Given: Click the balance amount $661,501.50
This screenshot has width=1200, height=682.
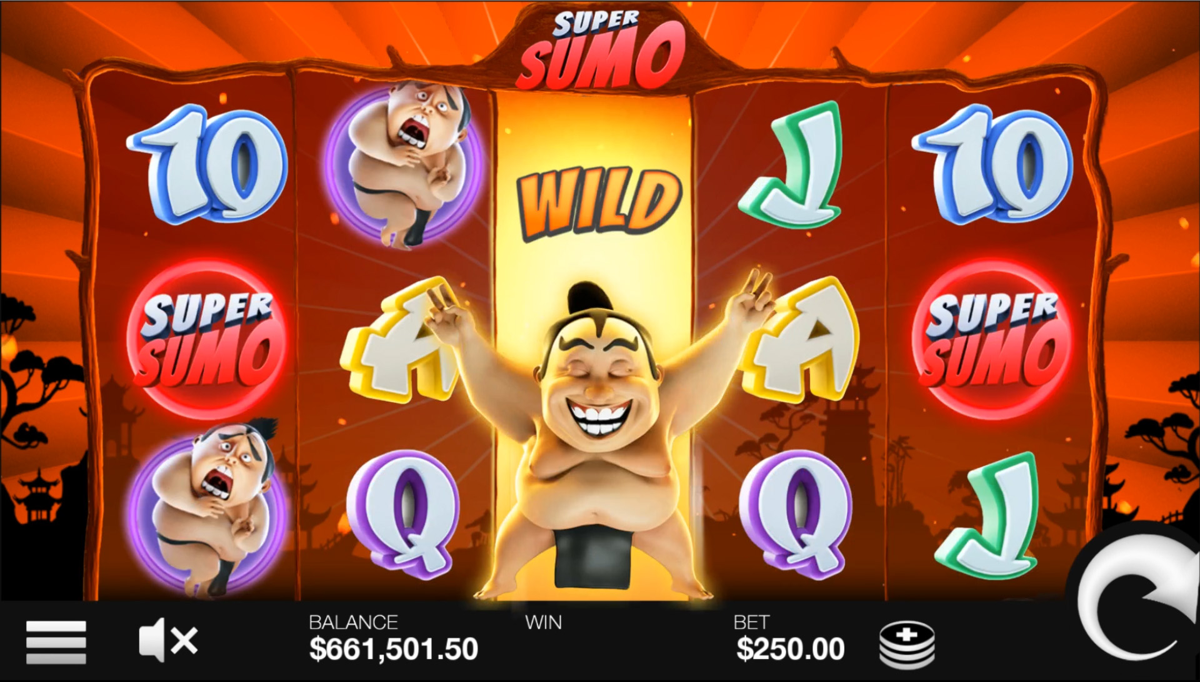Looking at the screenshot, I should click(394, 649).
